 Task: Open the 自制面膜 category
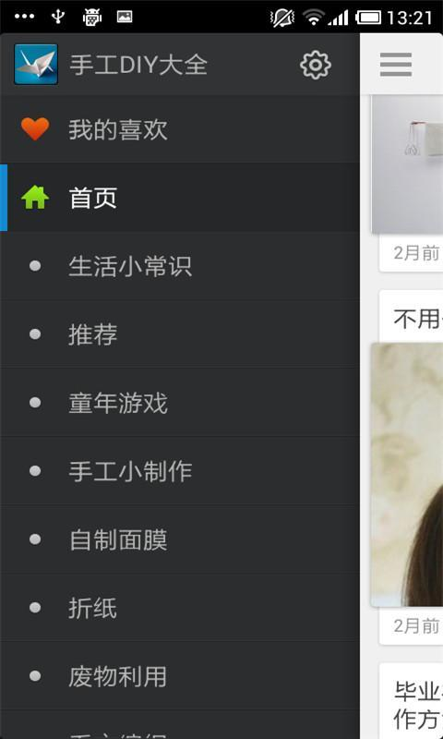pyautogui.click(x=180, y=539)
